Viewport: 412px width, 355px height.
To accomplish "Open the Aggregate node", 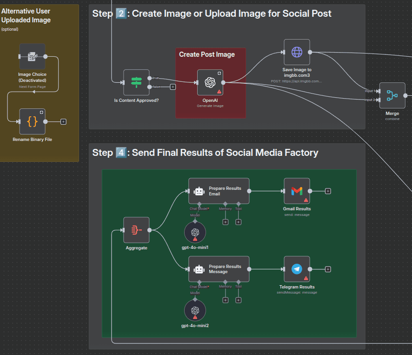I will (x=136, y=230).
